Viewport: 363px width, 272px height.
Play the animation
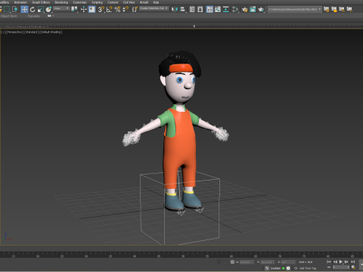(341, 261)
